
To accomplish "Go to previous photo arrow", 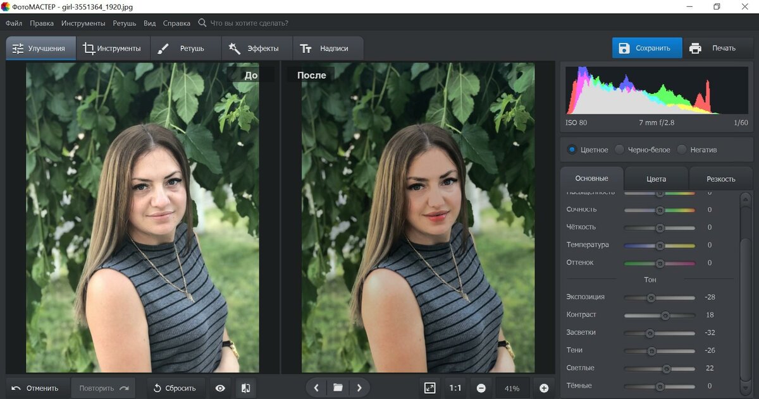I will (x=316, y=388).
